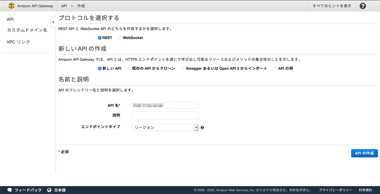The image size is (380, 194).
Task: Change language via 日本語 footer link
Action: [x=60, y=190]
